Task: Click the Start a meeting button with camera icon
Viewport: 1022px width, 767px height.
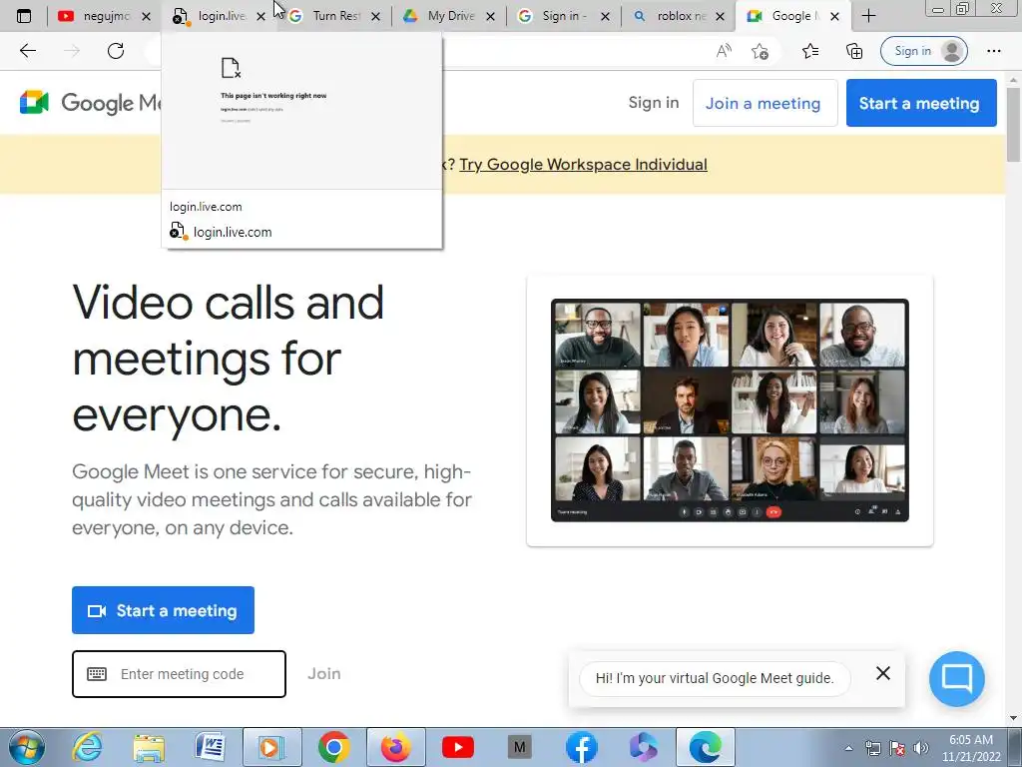Action: click(x=163, y=610)
